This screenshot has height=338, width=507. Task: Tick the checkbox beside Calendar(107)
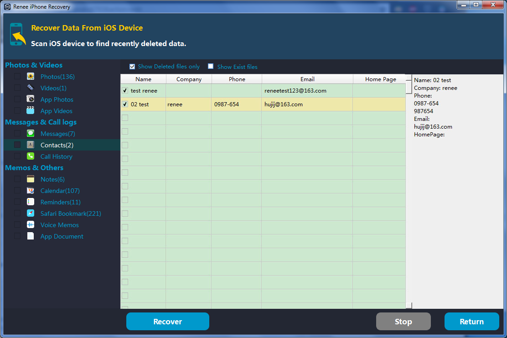coord(17,191)
